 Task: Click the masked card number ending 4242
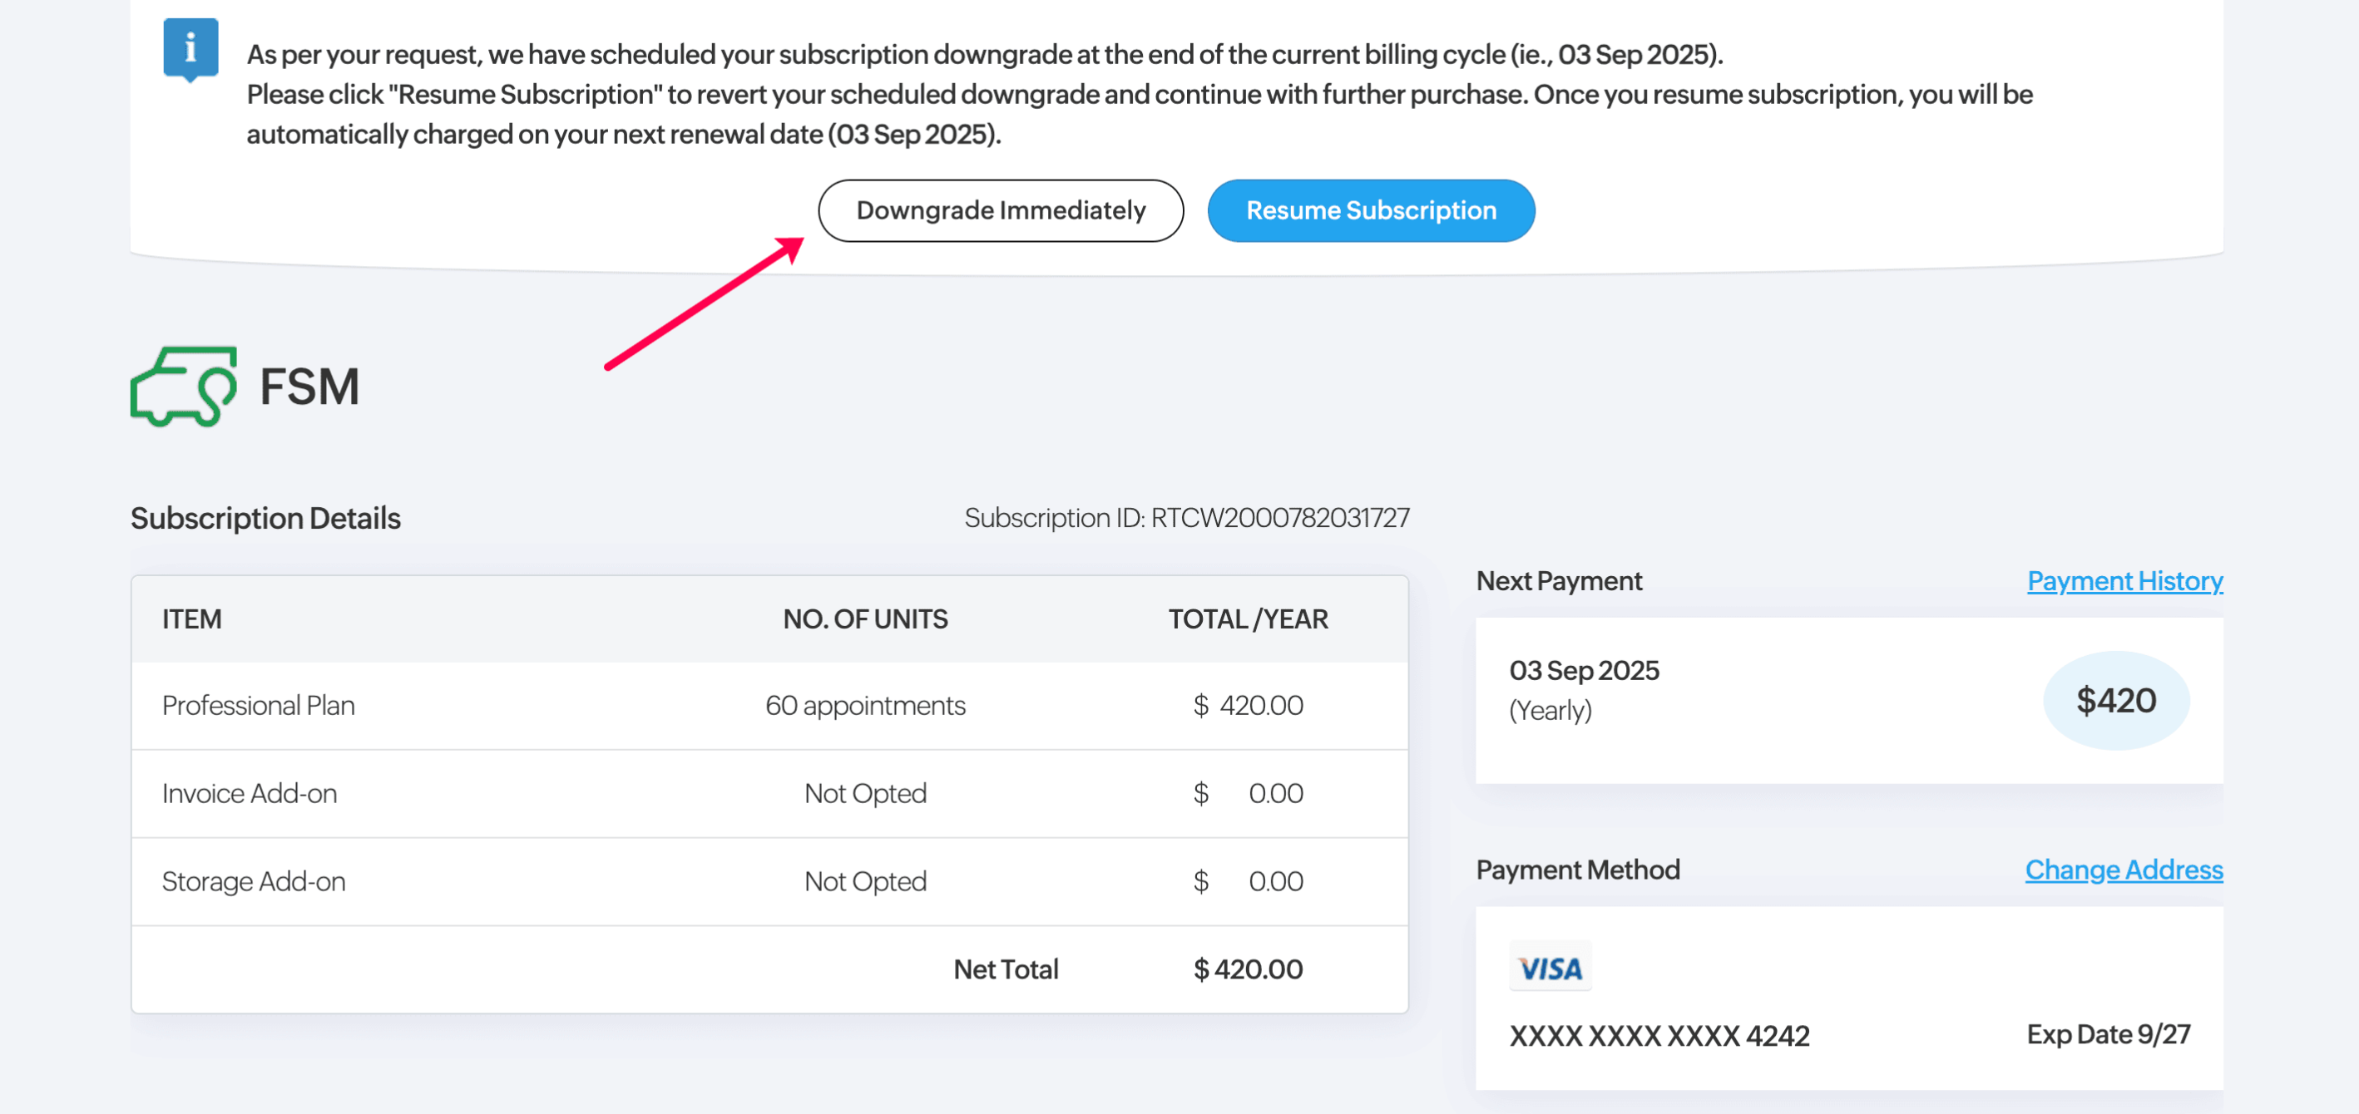(x=1659, y=1035)
